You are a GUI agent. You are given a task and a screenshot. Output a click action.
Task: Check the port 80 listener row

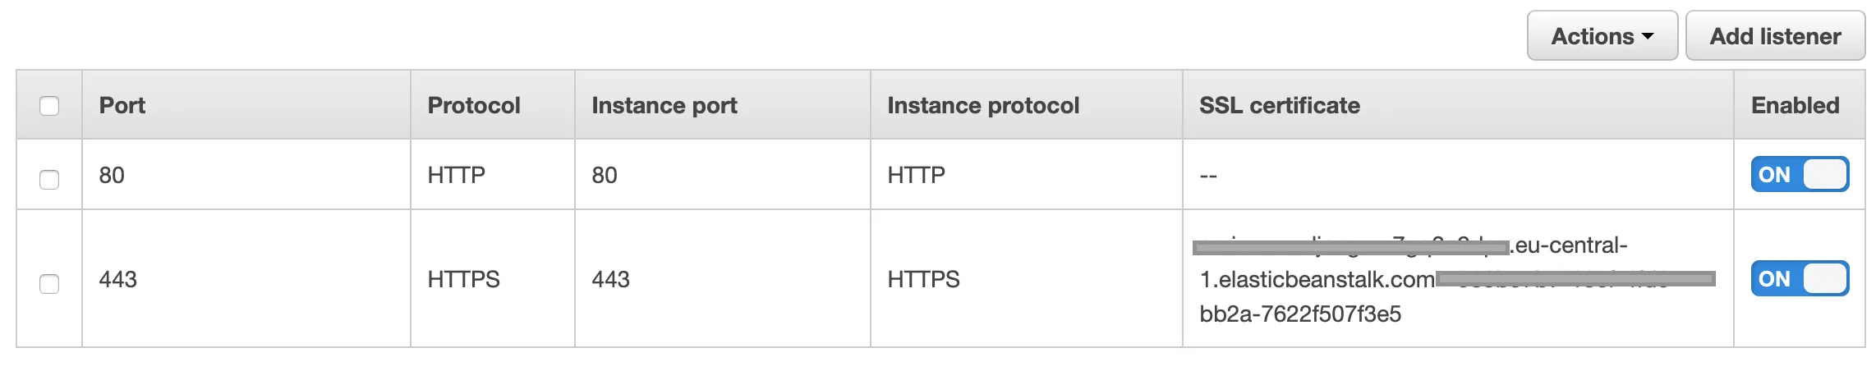[x=49, y=179]
